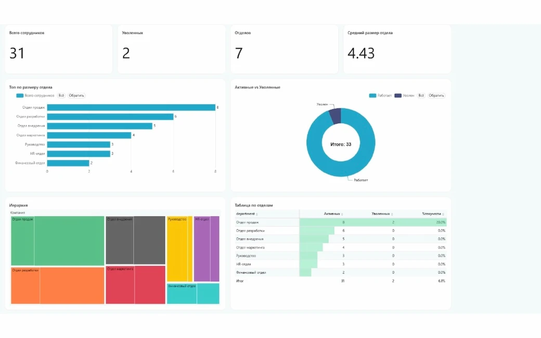Open the Всего сотрудников metric card
Viewport: 541px width, 338px height.
58,49
